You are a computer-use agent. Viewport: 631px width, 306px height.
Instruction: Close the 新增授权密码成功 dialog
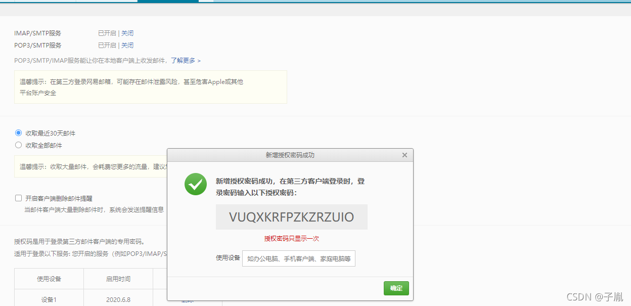[x=404, y=155]
